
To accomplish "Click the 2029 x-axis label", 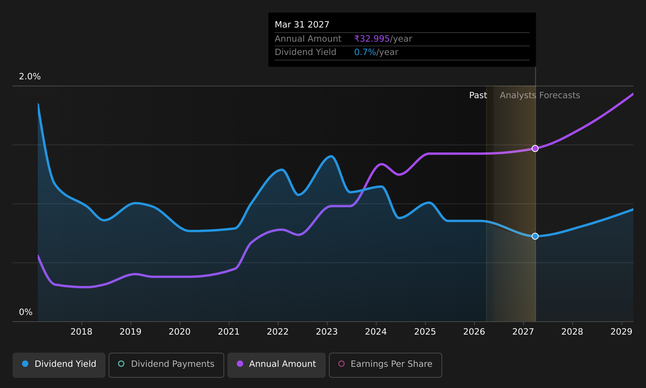I will click(x=621, y=332).
